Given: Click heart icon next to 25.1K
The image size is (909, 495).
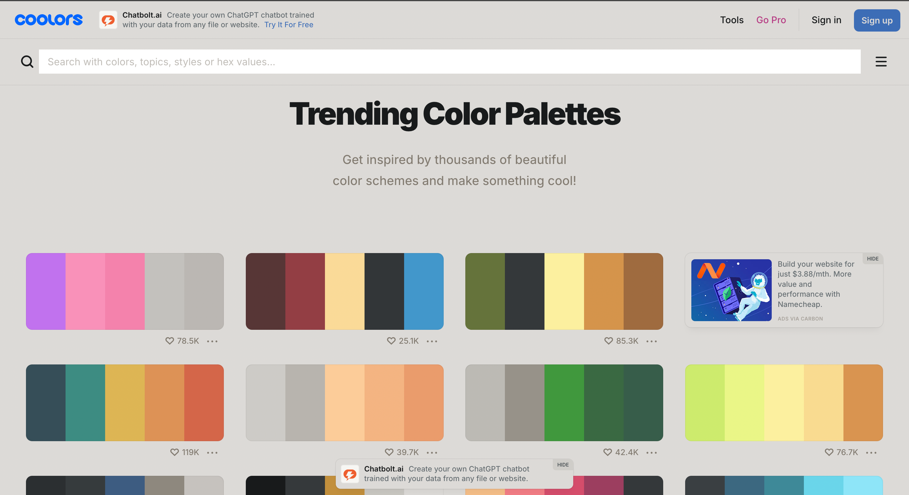Looking at the screenshot, I should pos(391,341).
